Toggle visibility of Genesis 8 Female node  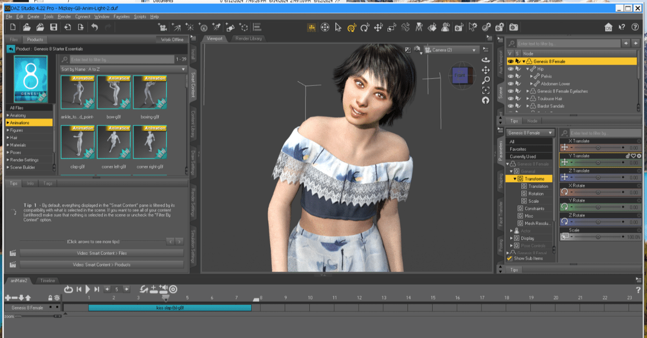pyautogui.click(x=510, y=62)
